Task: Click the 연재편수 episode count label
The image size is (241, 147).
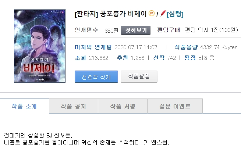Action: [86, 30]
